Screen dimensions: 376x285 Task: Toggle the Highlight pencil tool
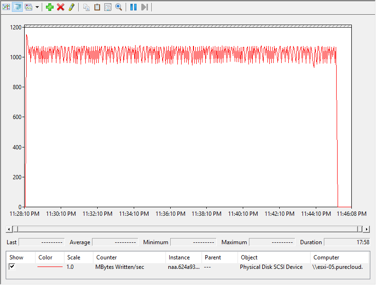coord(72,7)
